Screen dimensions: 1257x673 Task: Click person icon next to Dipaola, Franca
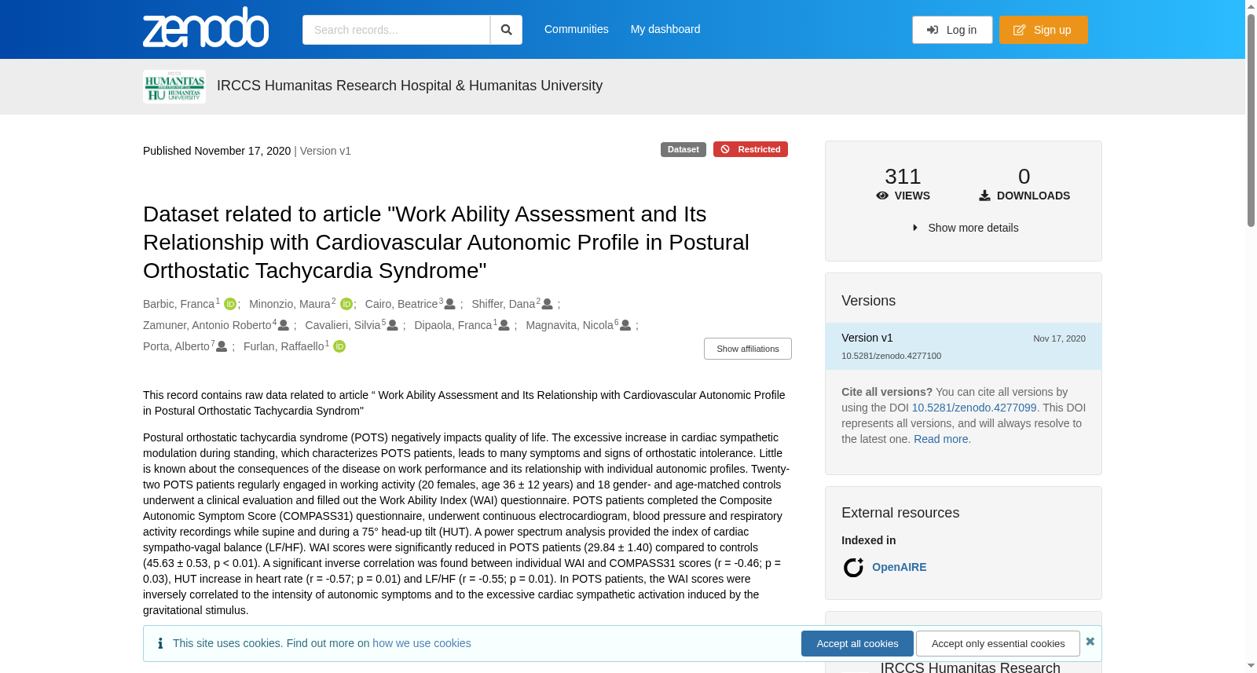(x=504, y=325)
